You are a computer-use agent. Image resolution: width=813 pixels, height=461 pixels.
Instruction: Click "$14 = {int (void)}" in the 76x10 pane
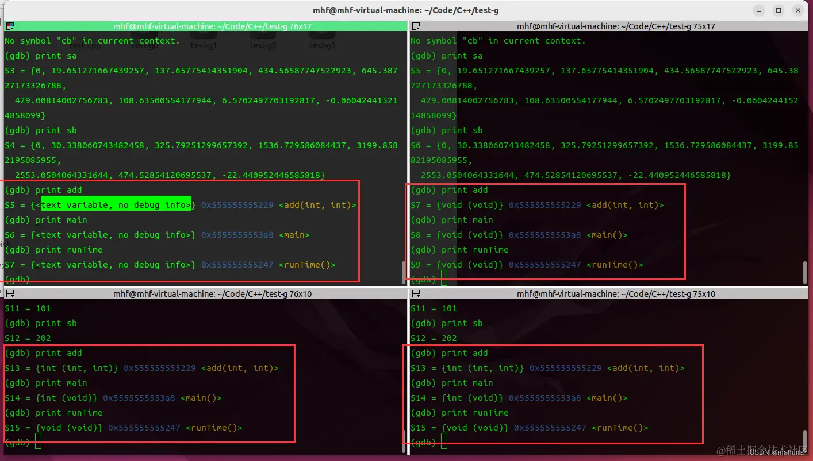pyautogui.click(x=51, y=398)
